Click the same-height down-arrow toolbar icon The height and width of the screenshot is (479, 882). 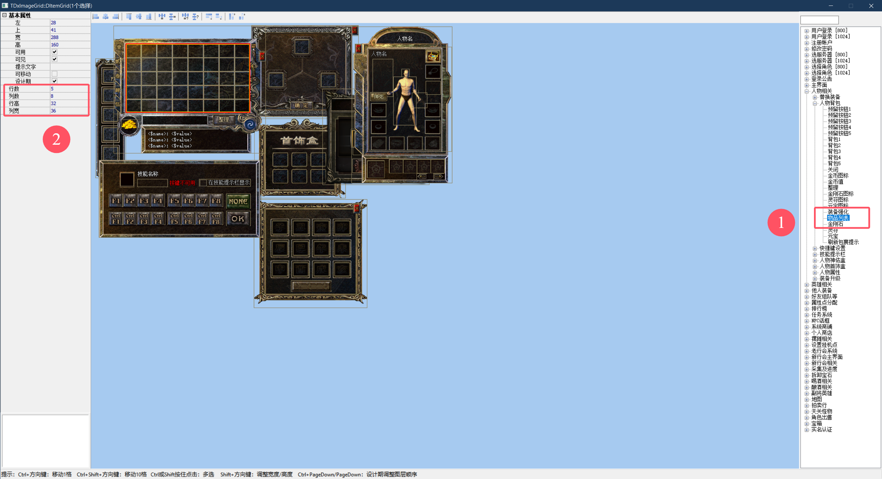coord(242,17)
